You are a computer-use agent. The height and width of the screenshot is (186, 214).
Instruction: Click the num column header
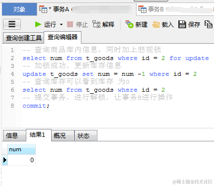[21, 149]
